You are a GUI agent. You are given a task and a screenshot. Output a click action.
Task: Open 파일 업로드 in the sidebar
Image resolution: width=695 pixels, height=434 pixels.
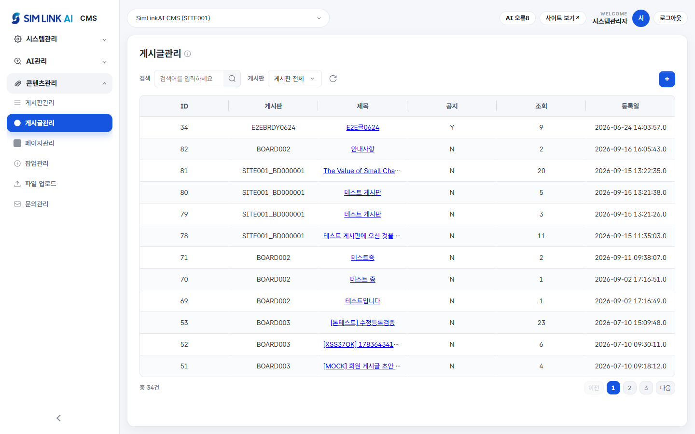[x=60, y=184]
